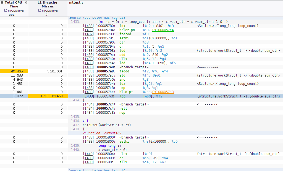This screenshot has width=283, height=171.
Task: Click the 3 201 001 cache misses value
Action: 54,71
